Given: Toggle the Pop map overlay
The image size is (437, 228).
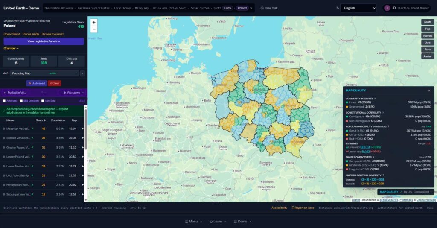Looking at the screenshot, I should [428, 29].
